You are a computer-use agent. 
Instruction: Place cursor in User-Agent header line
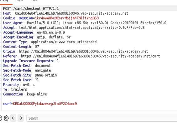[x=85, y=23]
